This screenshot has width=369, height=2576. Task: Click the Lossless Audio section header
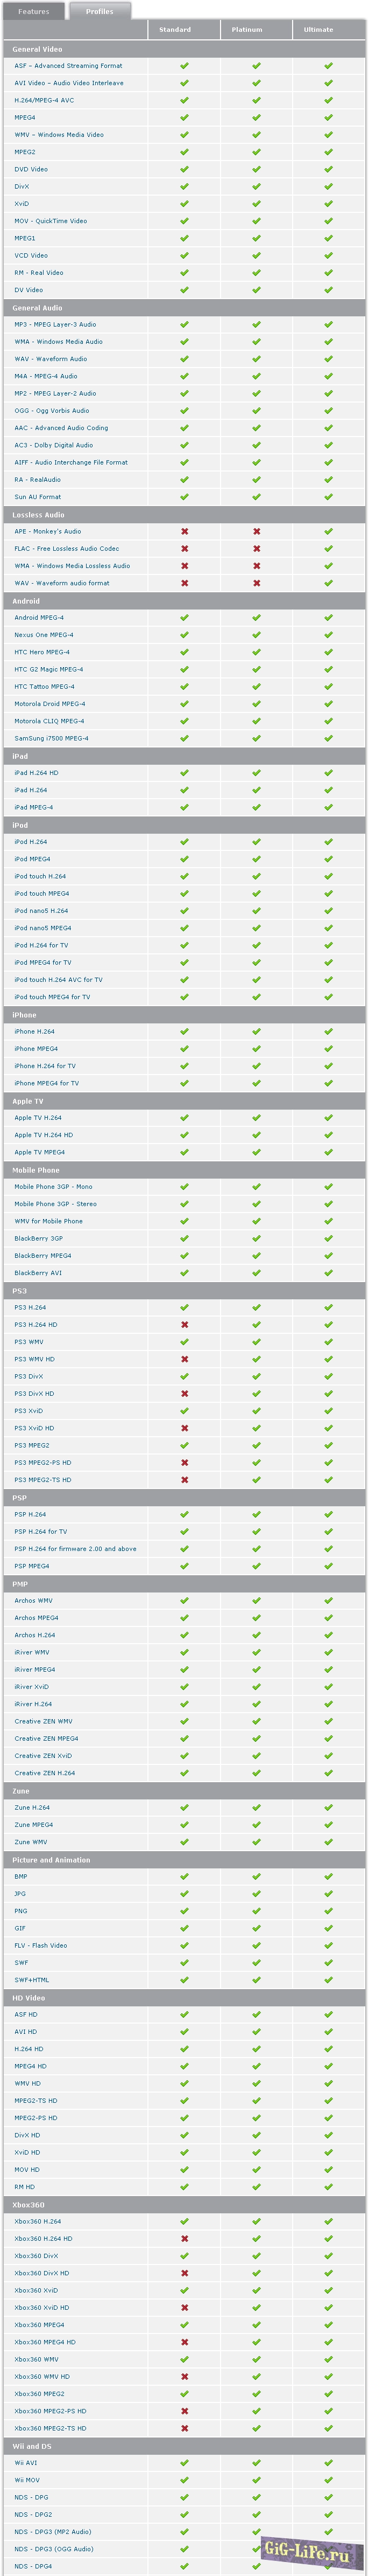pos(39,515)
